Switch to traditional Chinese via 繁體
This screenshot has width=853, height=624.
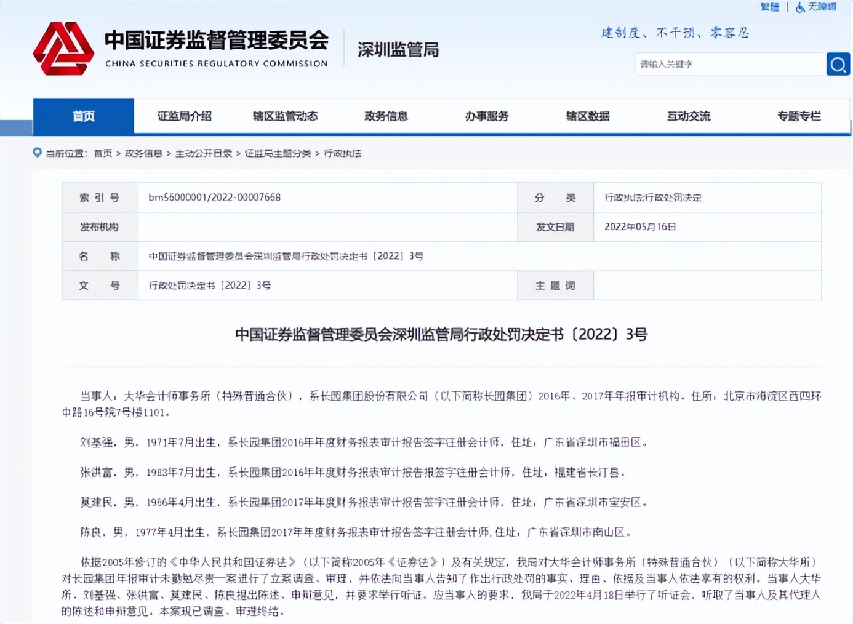click(769, 7)
